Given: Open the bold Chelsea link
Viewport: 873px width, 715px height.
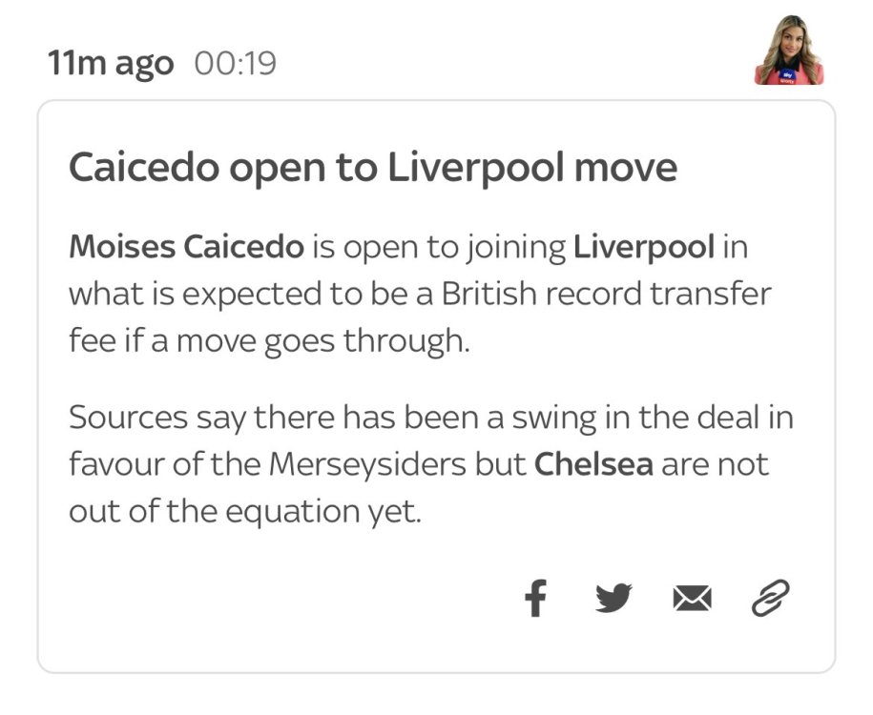Looking at the screenshot, I should pyautogui.click(x=593, y=464).
